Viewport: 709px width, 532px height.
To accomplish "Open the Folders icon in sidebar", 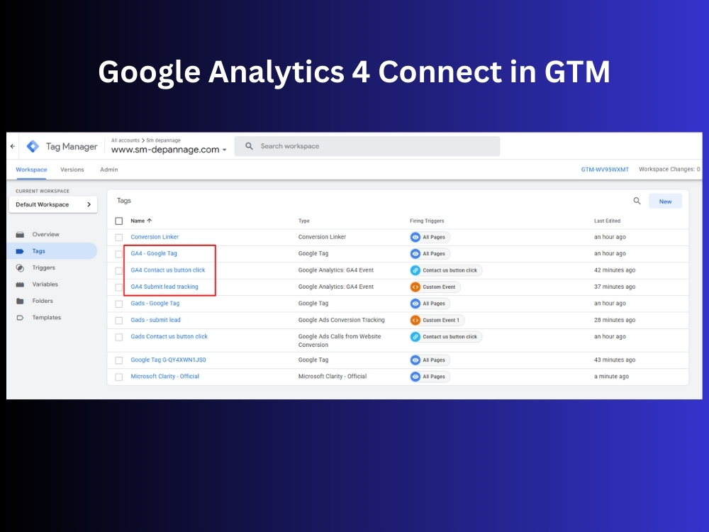I will (x=20, y=301).
